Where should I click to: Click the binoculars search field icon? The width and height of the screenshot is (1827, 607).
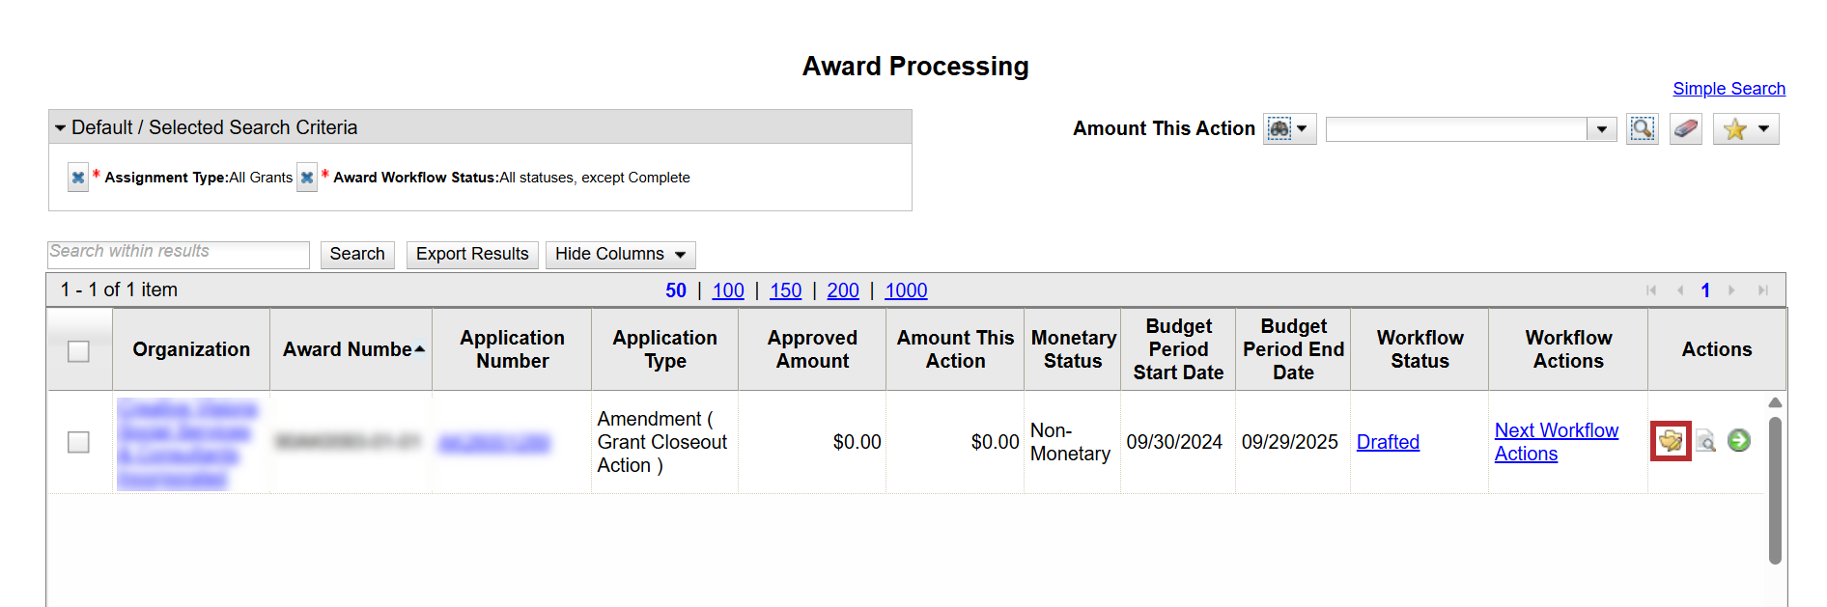pos(1280,128)
